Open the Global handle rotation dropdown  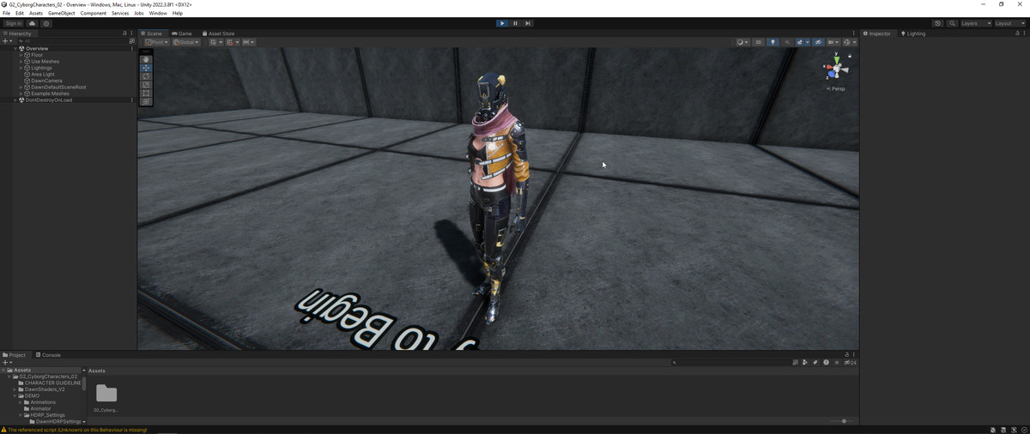(185, 42)
